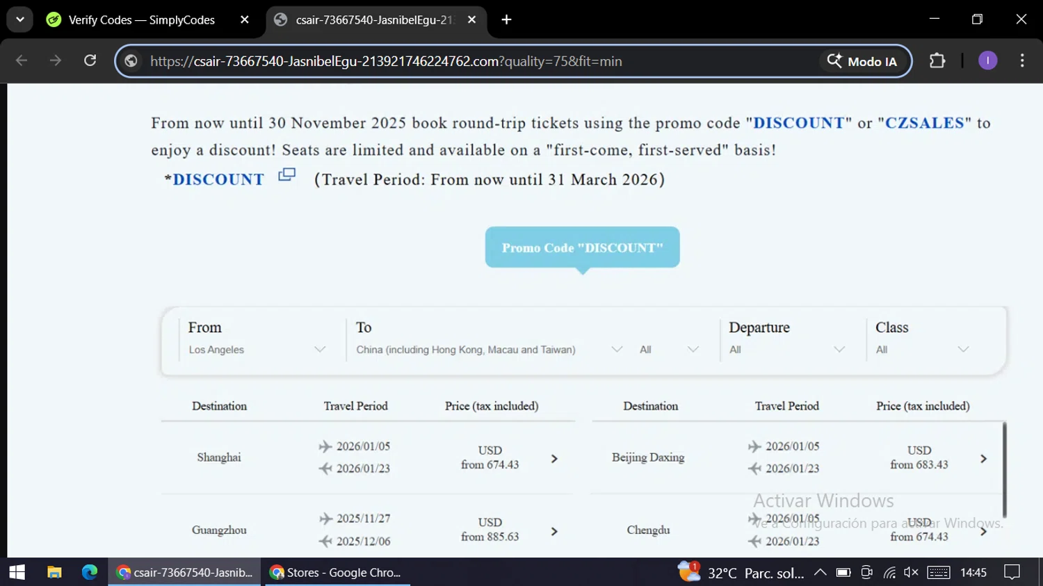Open Meet Now camera tray icon

[x=866, y=572]
